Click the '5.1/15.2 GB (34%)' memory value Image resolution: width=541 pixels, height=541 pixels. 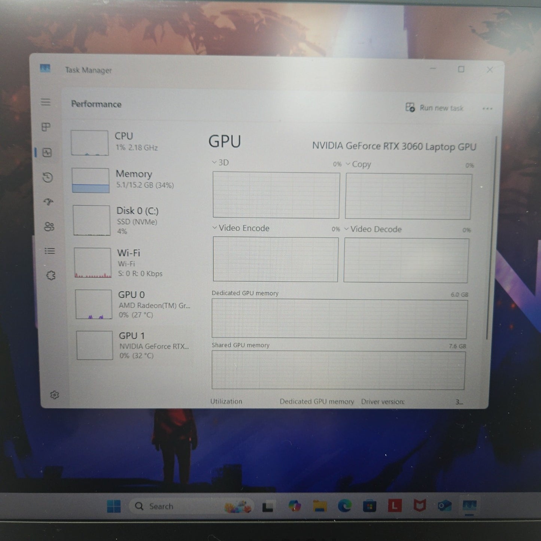145,185
